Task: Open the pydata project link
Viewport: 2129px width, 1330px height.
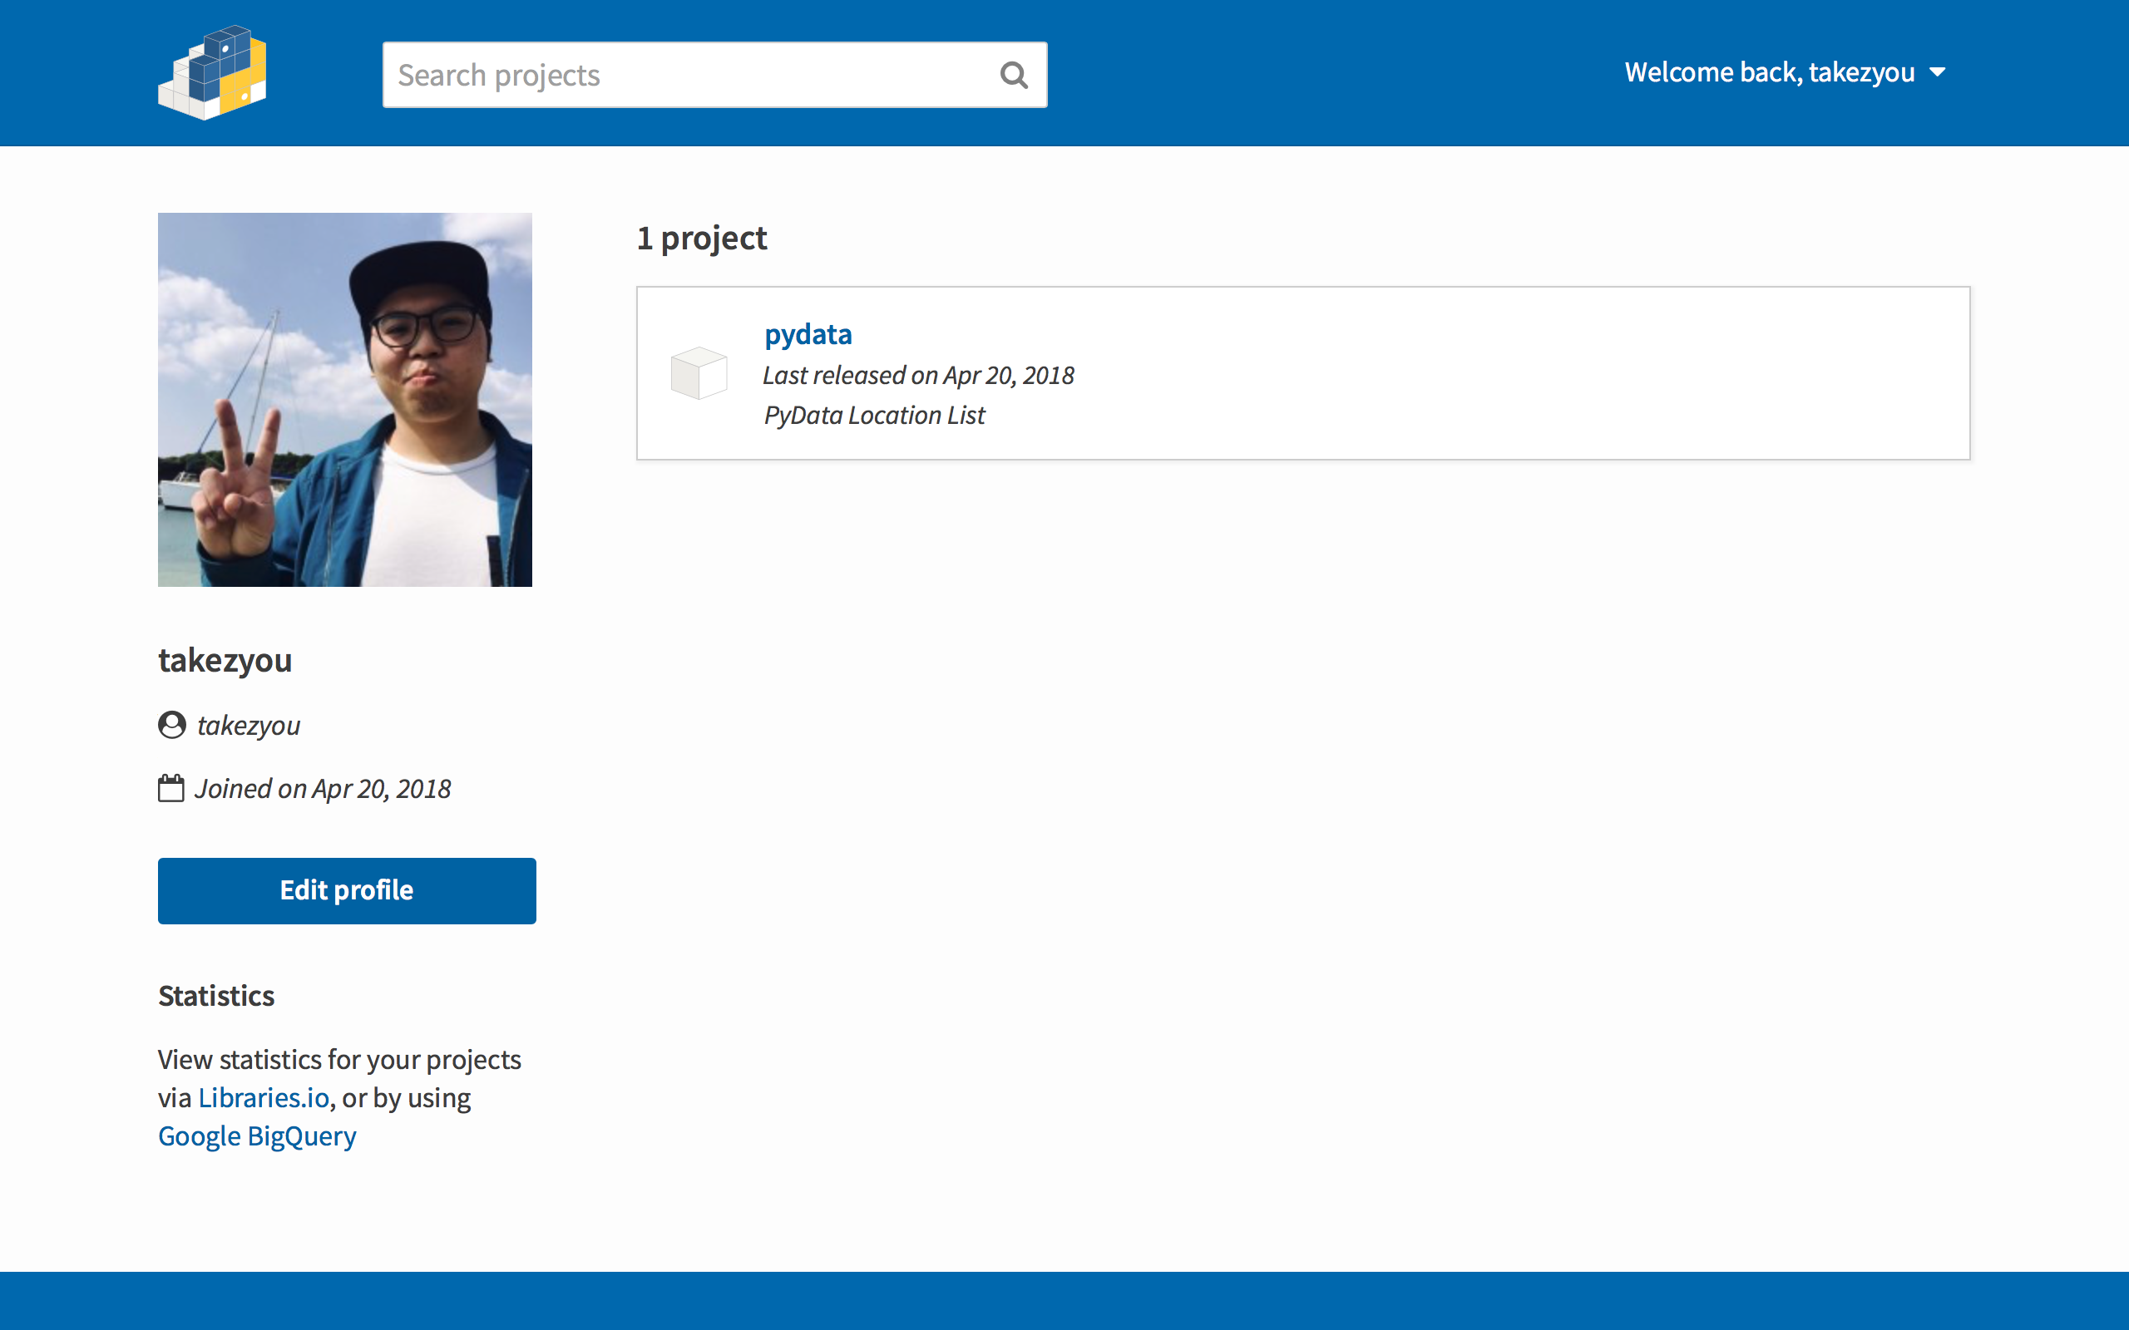Action: [x=808, y=334]
